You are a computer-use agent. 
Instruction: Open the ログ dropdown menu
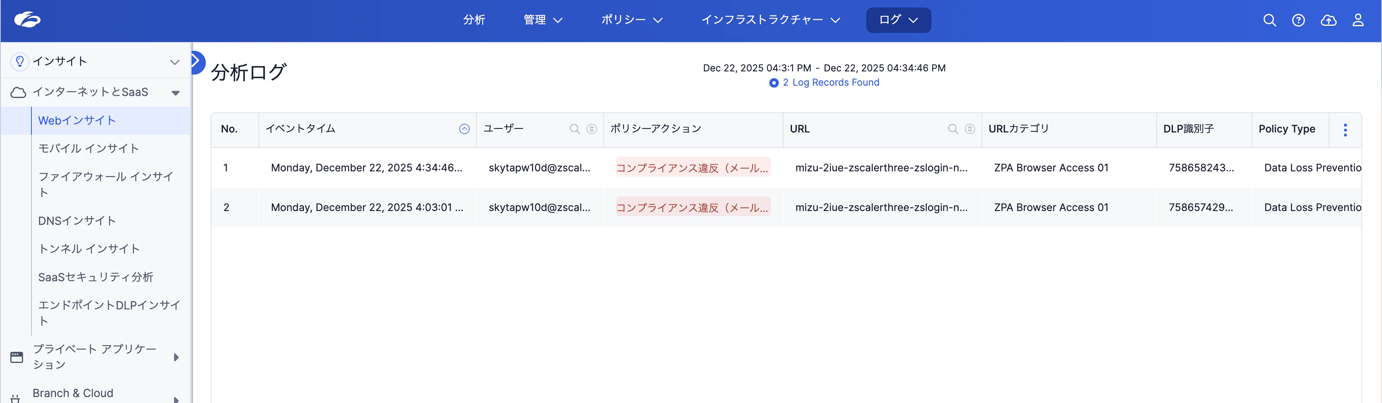click(899, 20)
